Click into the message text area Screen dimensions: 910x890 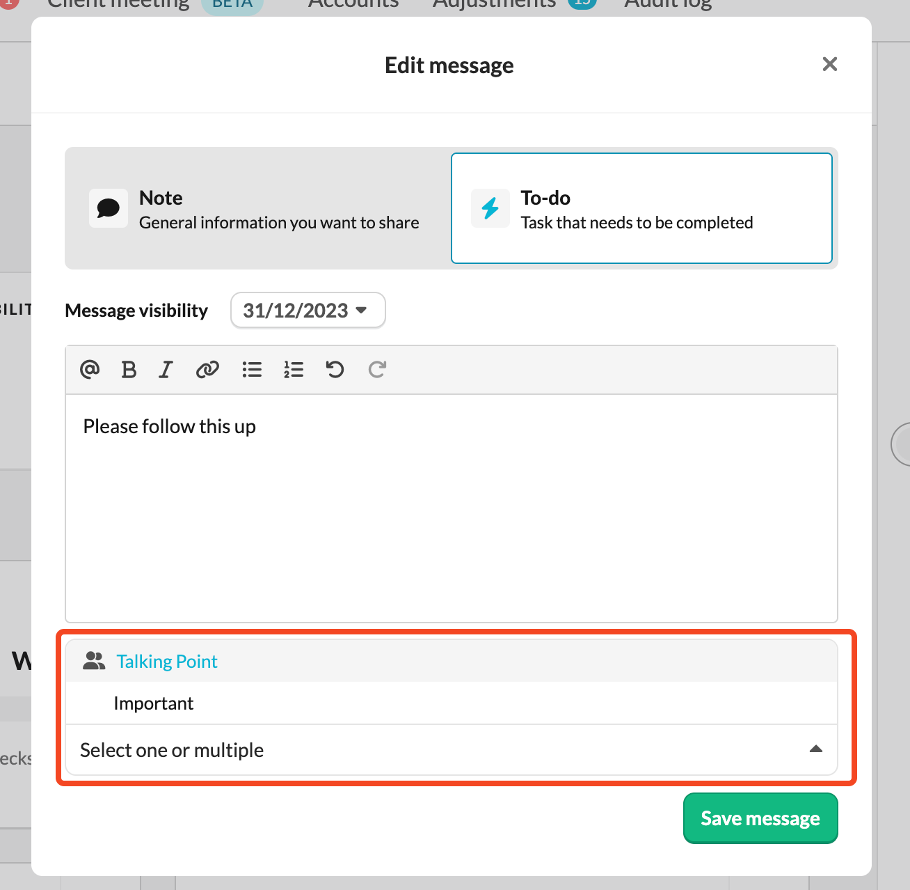pyautogui.click(x=451, y=508)
